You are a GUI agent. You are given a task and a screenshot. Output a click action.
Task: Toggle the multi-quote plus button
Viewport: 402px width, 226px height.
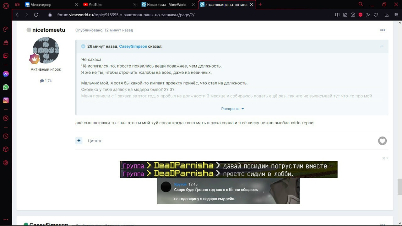tap(79, 141)
